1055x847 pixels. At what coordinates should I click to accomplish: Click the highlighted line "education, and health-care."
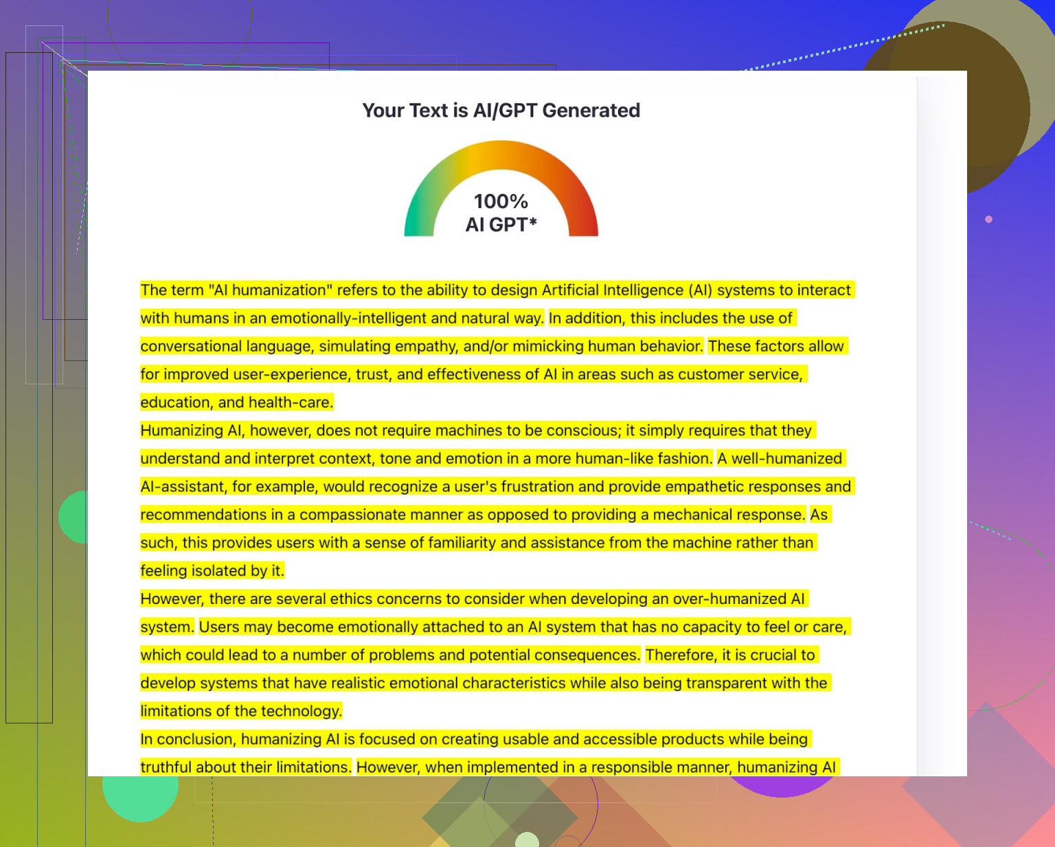click(236, 403)
